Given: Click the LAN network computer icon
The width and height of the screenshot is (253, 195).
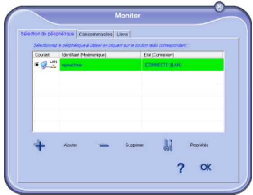Looking at the screenshot, I should coord(49,65).
